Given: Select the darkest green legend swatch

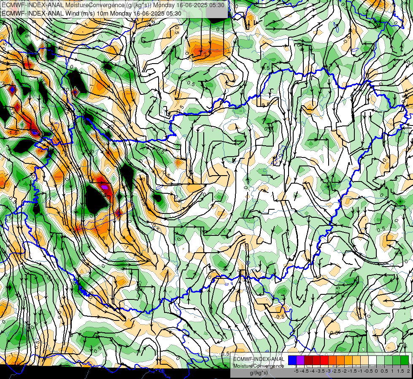Looking at the screenshot, I should point(404,360).
